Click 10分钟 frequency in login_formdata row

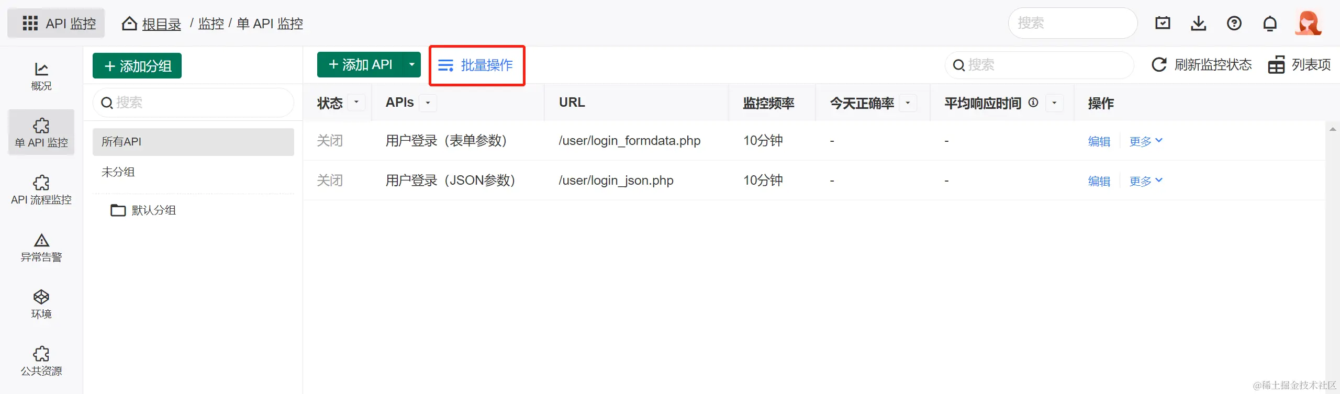click(763, 141)
